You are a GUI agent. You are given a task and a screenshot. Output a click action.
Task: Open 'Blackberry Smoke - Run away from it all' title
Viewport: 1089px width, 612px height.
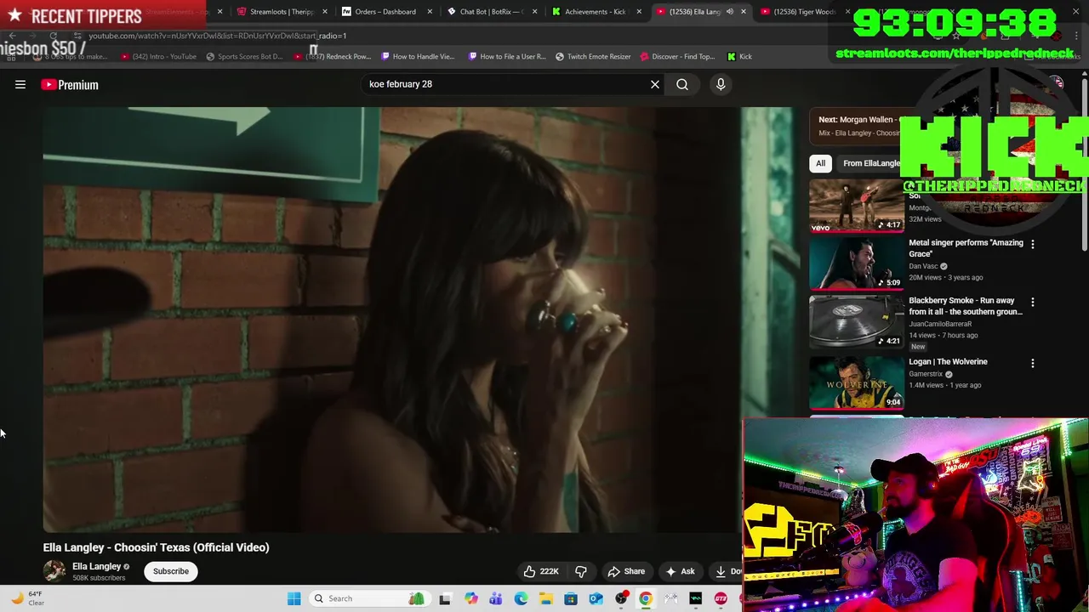[966, 306]
